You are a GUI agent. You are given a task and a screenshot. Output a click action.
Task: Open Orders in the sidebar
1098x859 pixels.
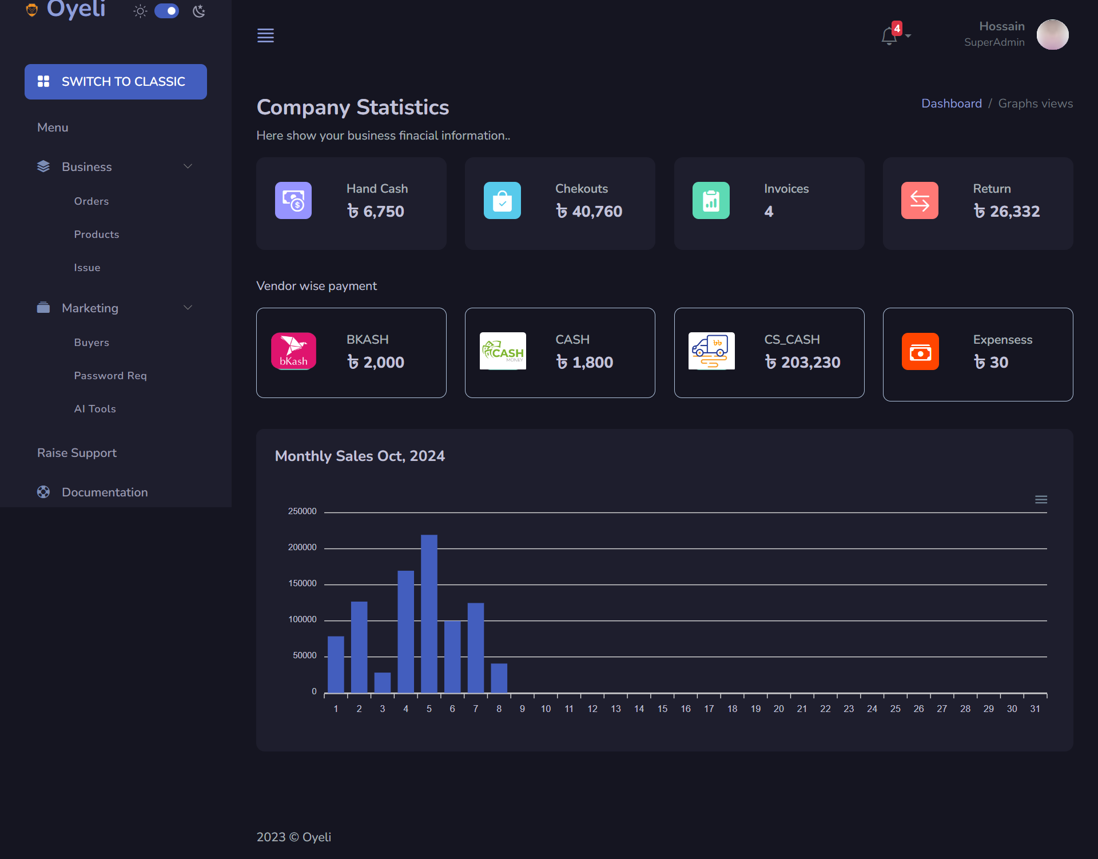(91, 201)
